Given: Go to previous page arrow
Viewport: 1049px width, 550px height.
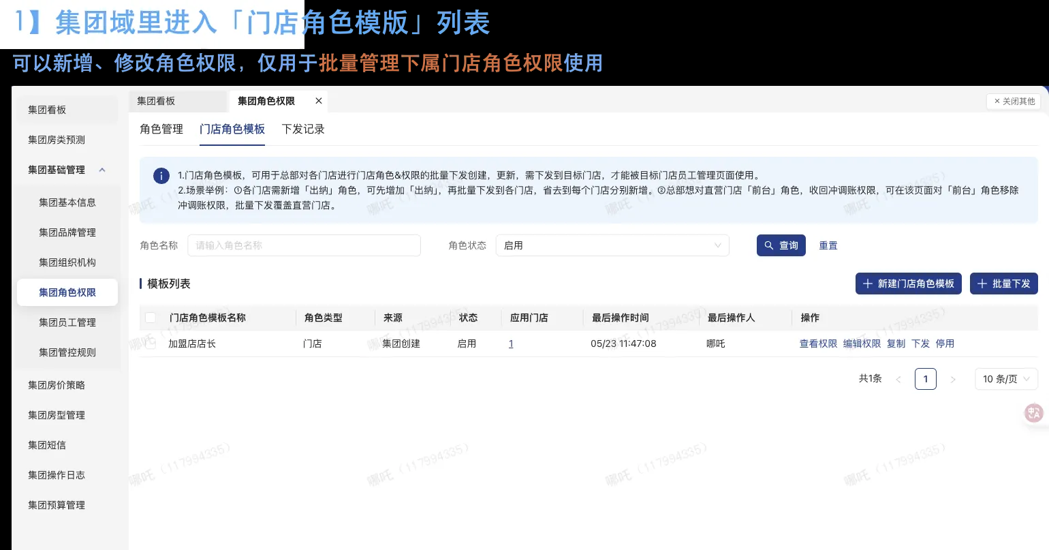Looking at the screenshot, I should [x=898, y=379].
